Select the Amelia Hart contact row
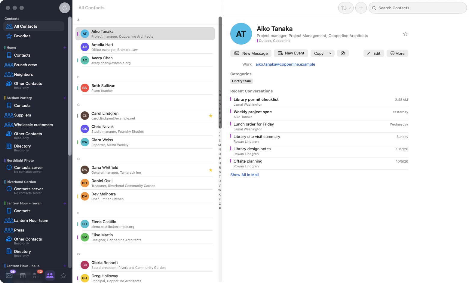This screenshot has width=469, height=283. coord(145,47)
